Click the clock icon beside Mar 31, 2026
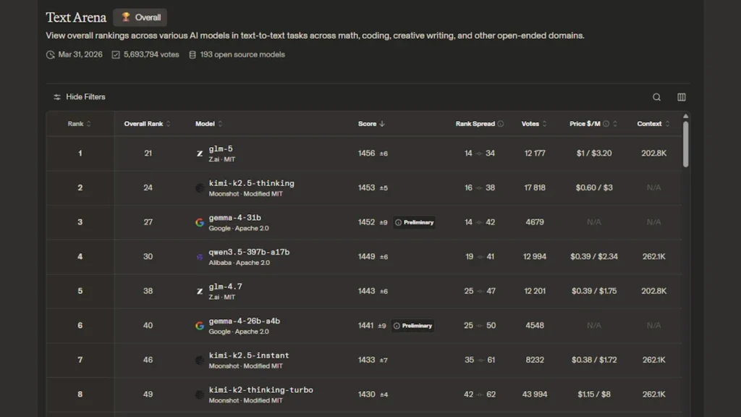 [x=51, y=55]
